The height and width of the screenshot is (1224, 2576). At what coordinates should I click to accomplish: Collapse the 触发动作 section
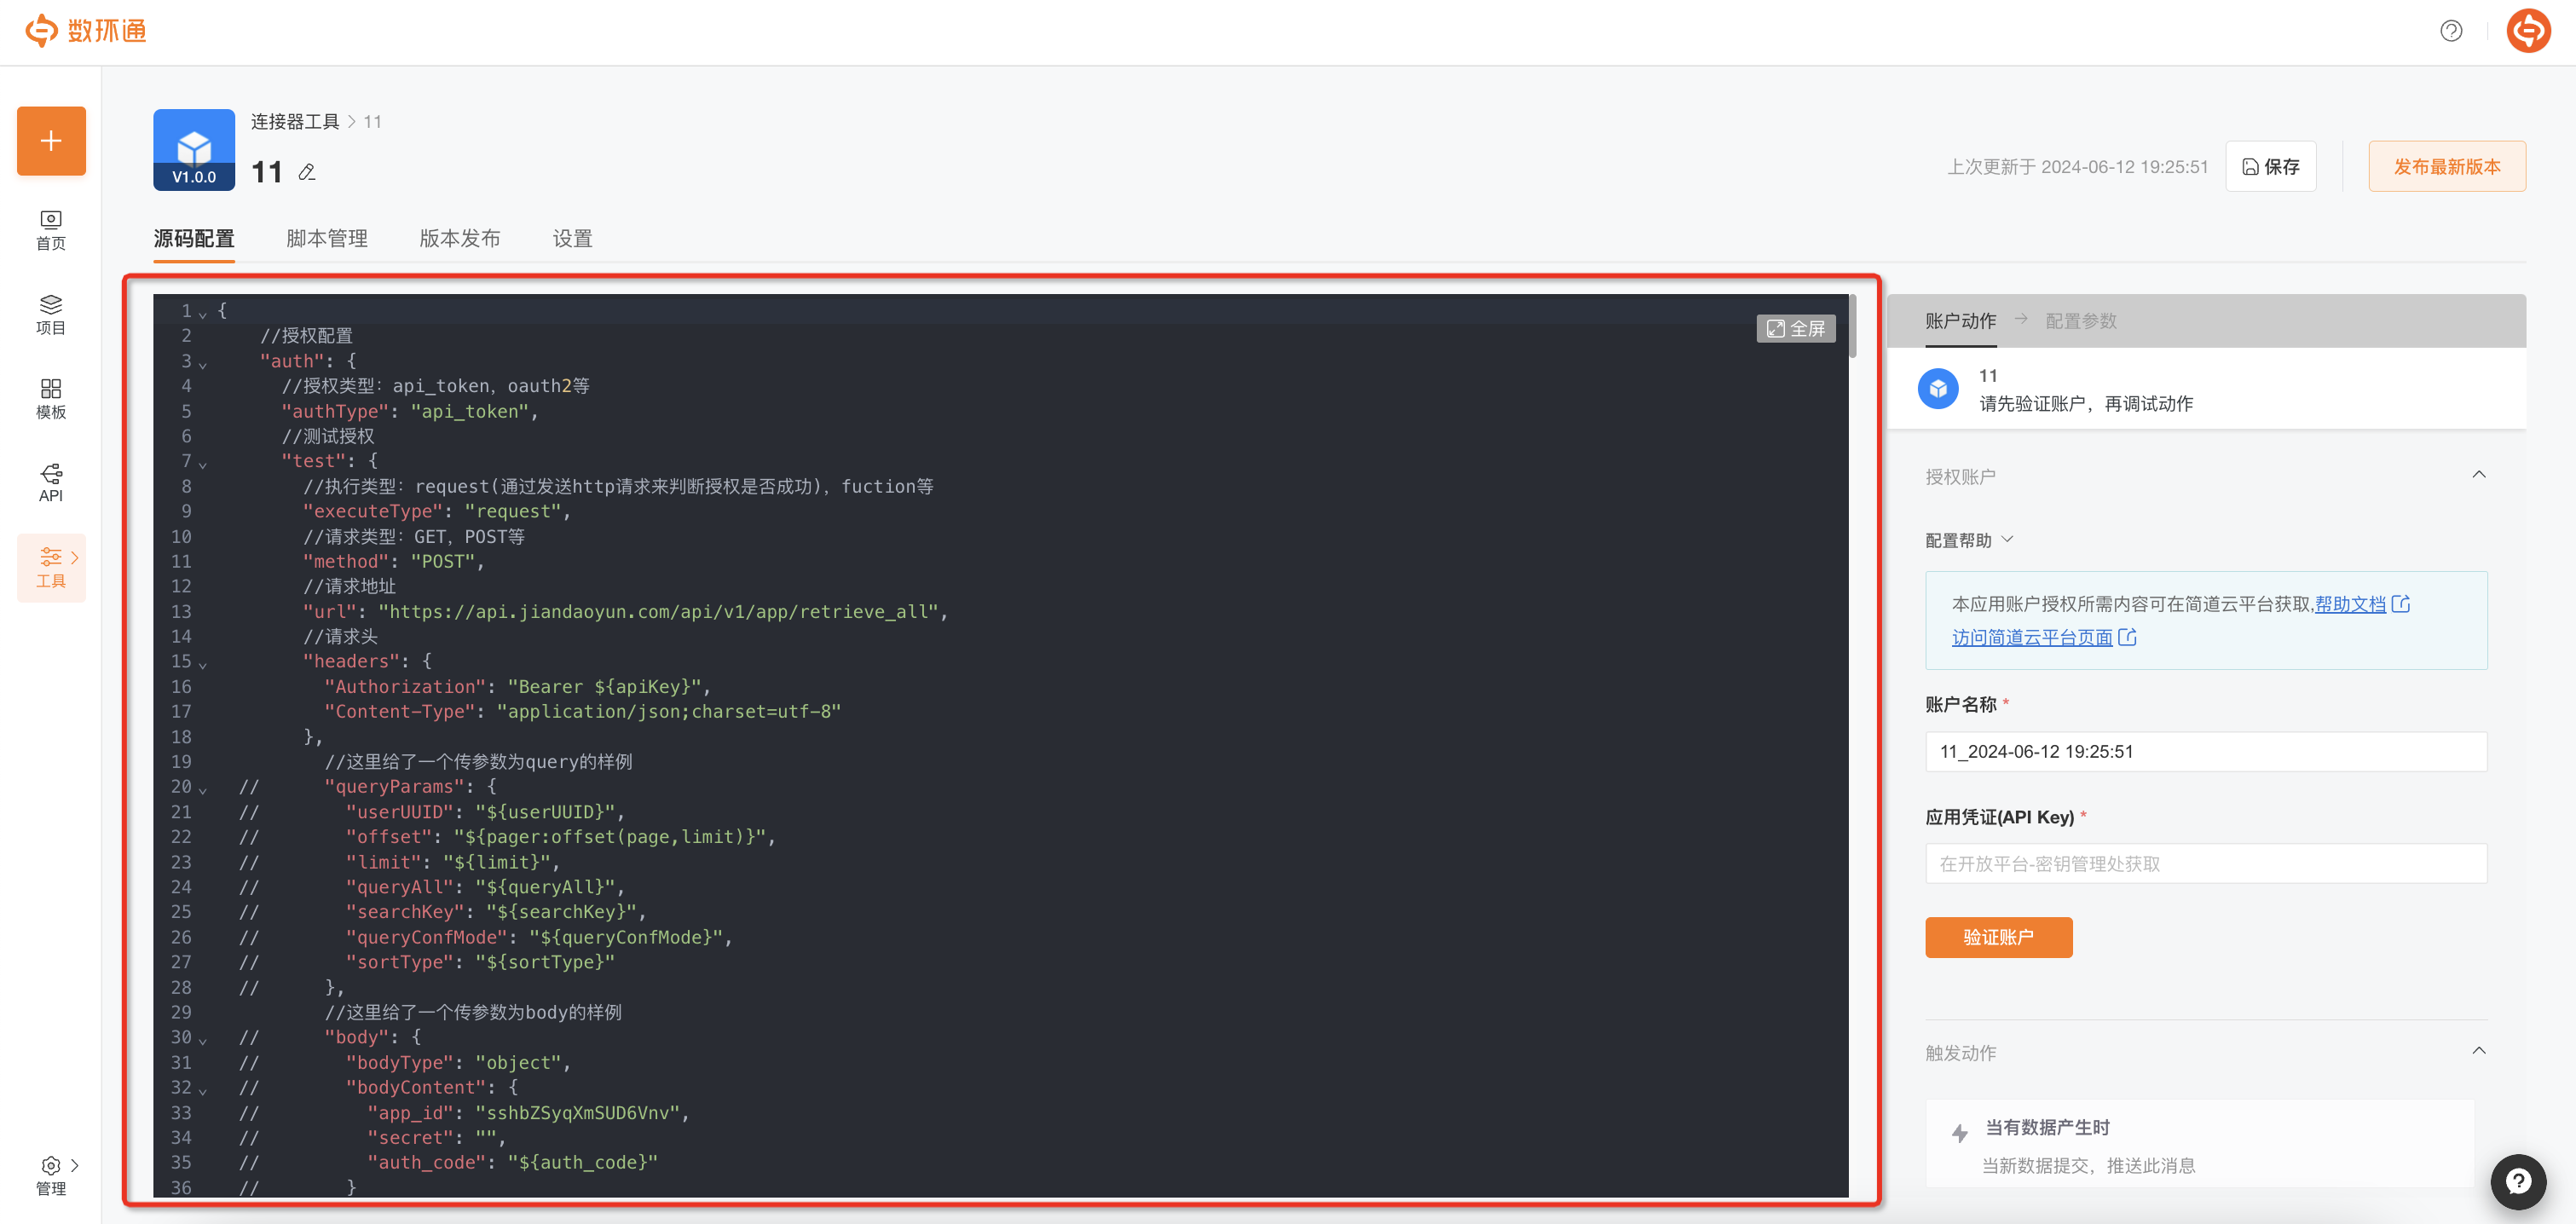click(2479, 1051)
